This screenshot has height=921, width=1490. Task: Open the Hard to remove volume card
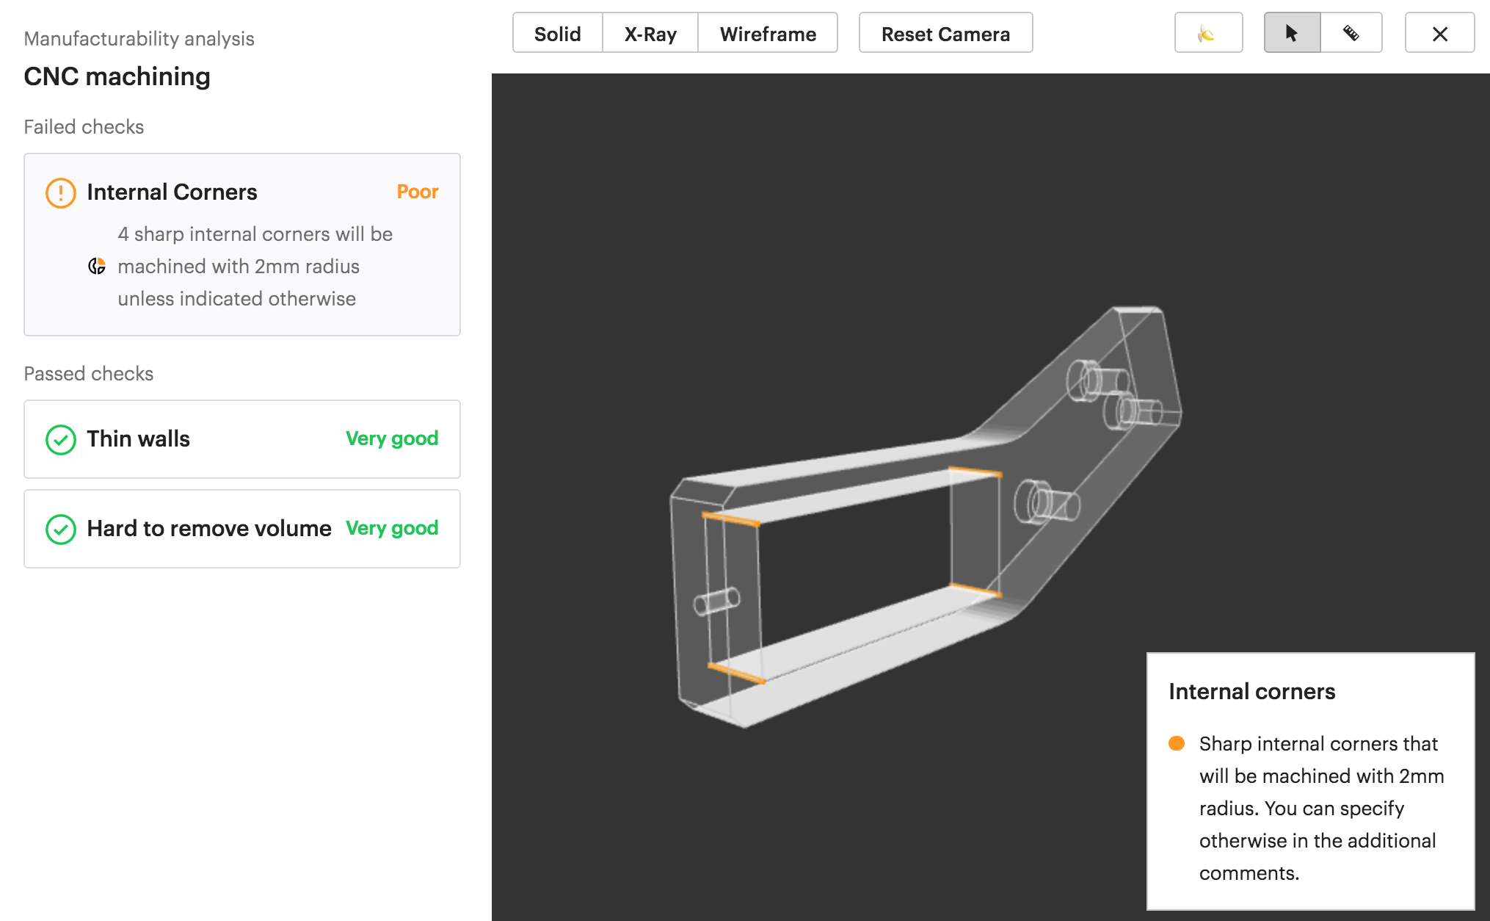242,529
